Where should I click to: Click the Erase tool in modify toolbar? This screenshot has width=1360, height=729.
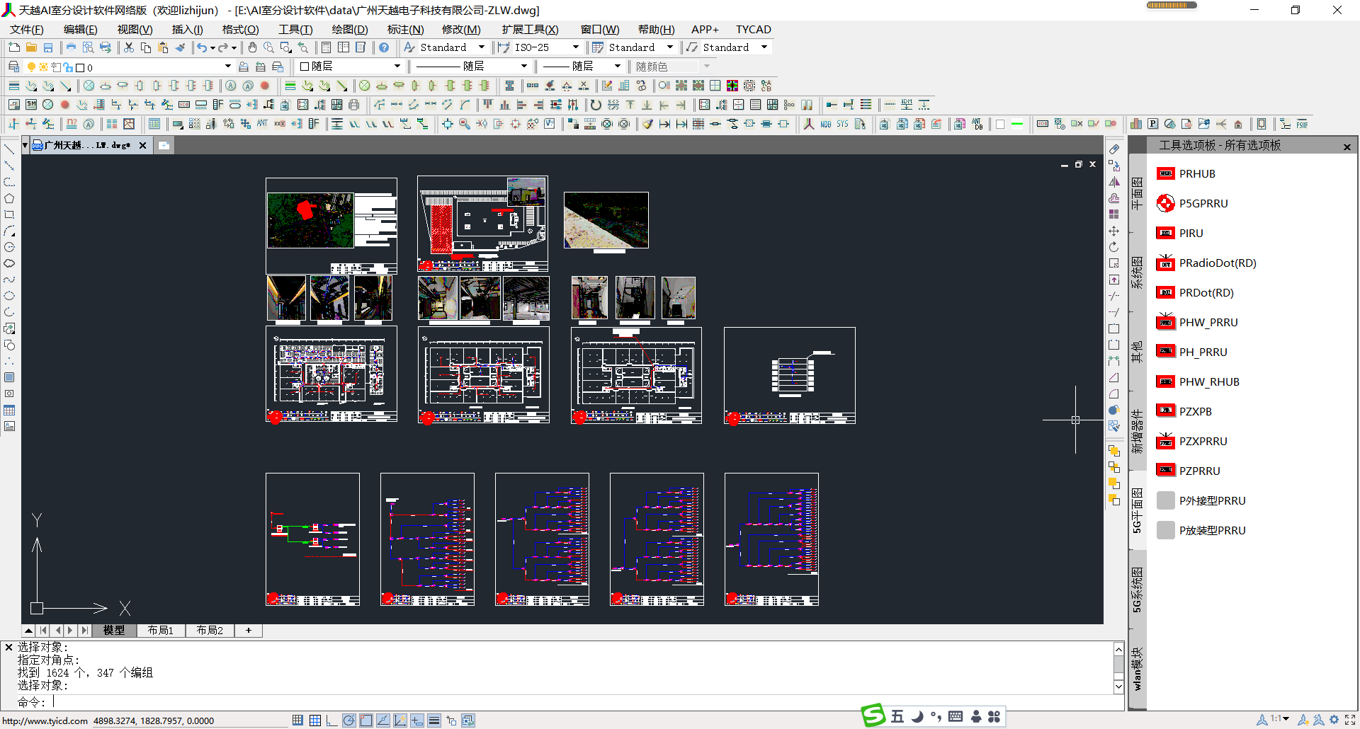tap(1114, 149)
